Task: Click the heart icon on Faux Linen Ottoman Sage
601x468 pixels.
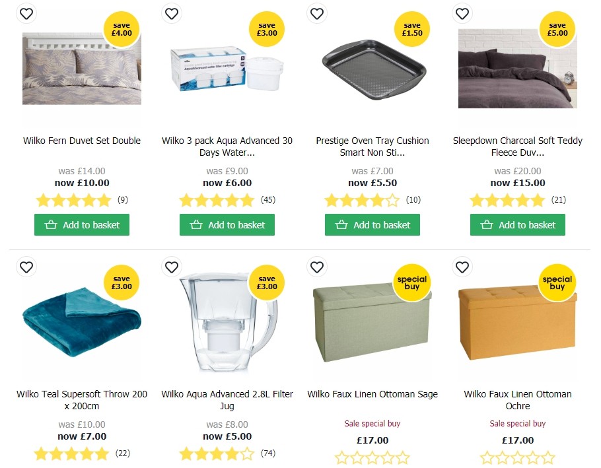Action: coord(317,267)
